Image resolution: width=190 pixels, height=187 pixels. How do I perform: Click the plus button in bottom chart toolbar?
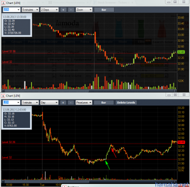[63, 102]
